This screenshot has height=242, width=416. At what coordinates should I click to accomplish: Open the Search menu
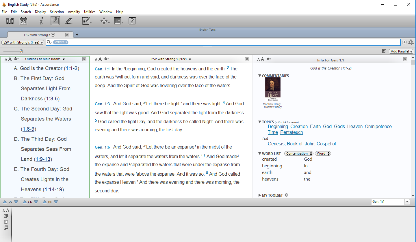pyautogui.click(x=26, y=12)
